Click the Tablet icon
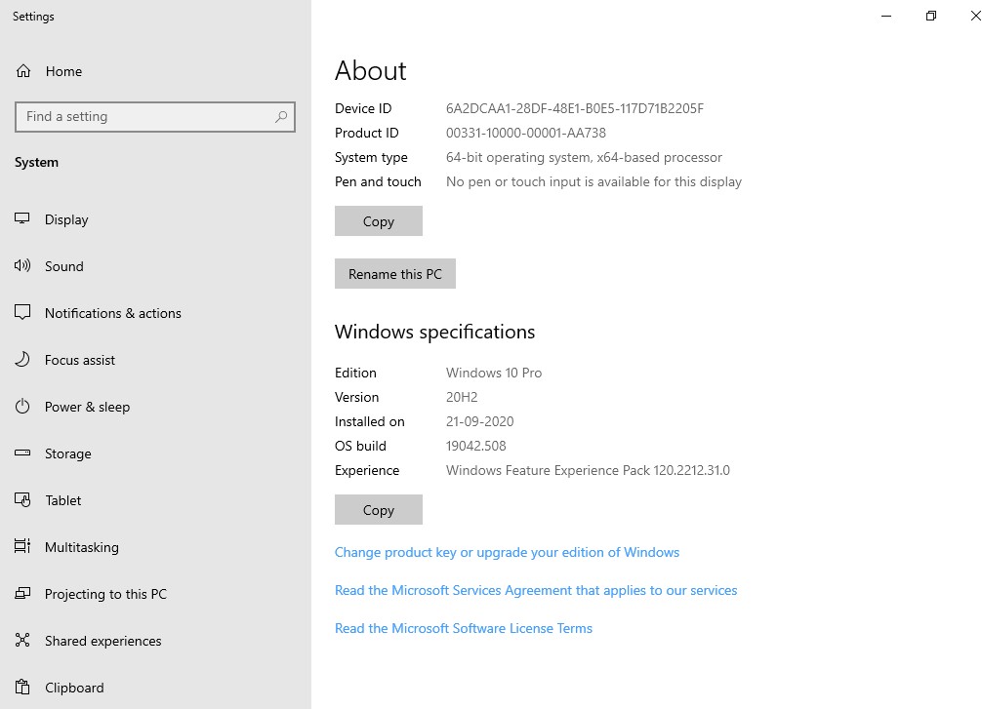Viewport: 982px width, 709px height. 22,500
